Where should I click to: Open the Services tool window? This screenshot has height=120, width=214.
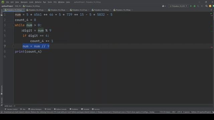[x=96, y=109]
